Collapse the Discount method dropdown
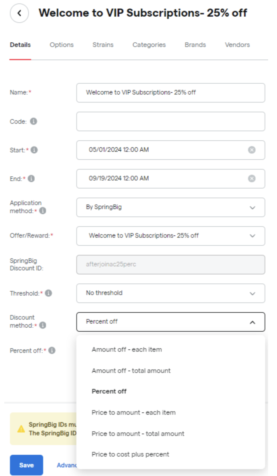Image resolution: width=277 pixels, height=476 pixels. [171, 322]
